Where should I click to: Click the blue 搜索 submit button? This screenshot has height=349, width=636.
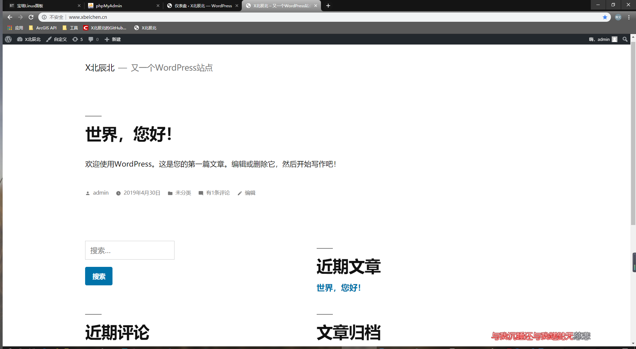[99, 276]
